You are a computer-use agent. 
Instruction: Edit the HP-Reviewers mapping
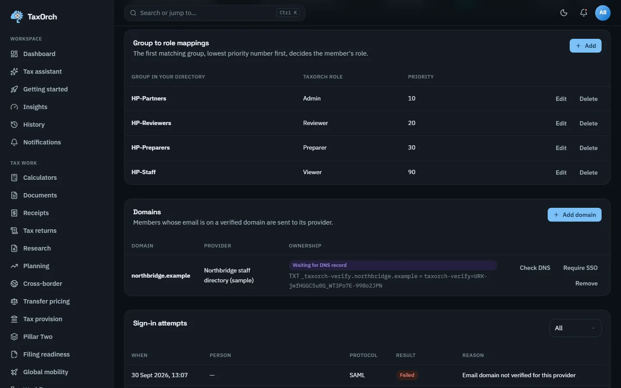(x=561, y=123)
